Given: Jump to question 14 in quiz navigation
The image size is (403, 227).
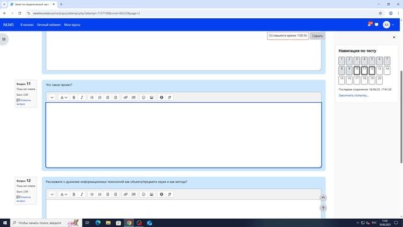Looking at the screenshot, I should pyautogui.click(x=387, y=70).
